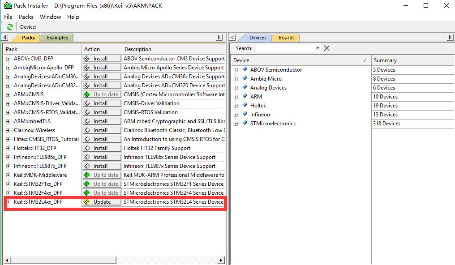The height and width of the screenshot is (265, 455).
Task: Click green diamond icon on STM32L4xx Update button
Action: [88, 201]
